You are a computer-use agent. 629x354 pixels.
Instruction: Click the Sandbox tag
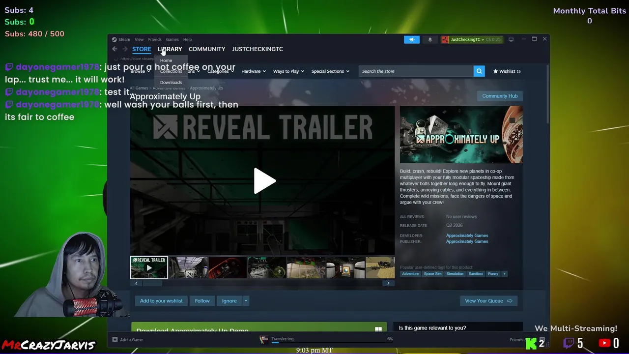click(476, 274)
